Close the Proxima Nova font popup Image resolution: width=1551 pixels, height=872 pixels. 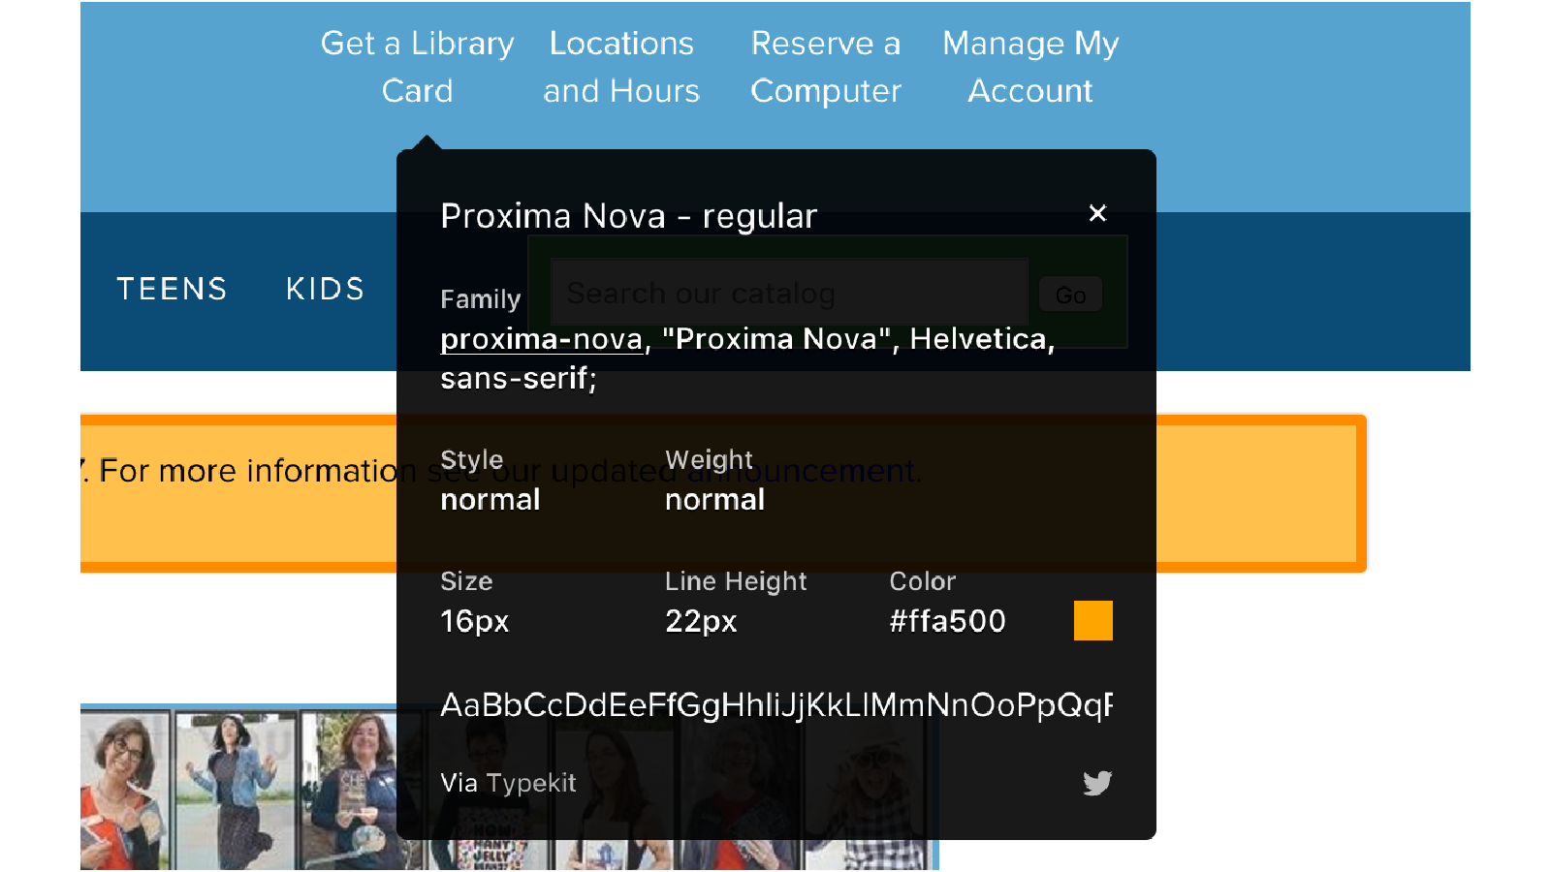[x=1097, y=213]
